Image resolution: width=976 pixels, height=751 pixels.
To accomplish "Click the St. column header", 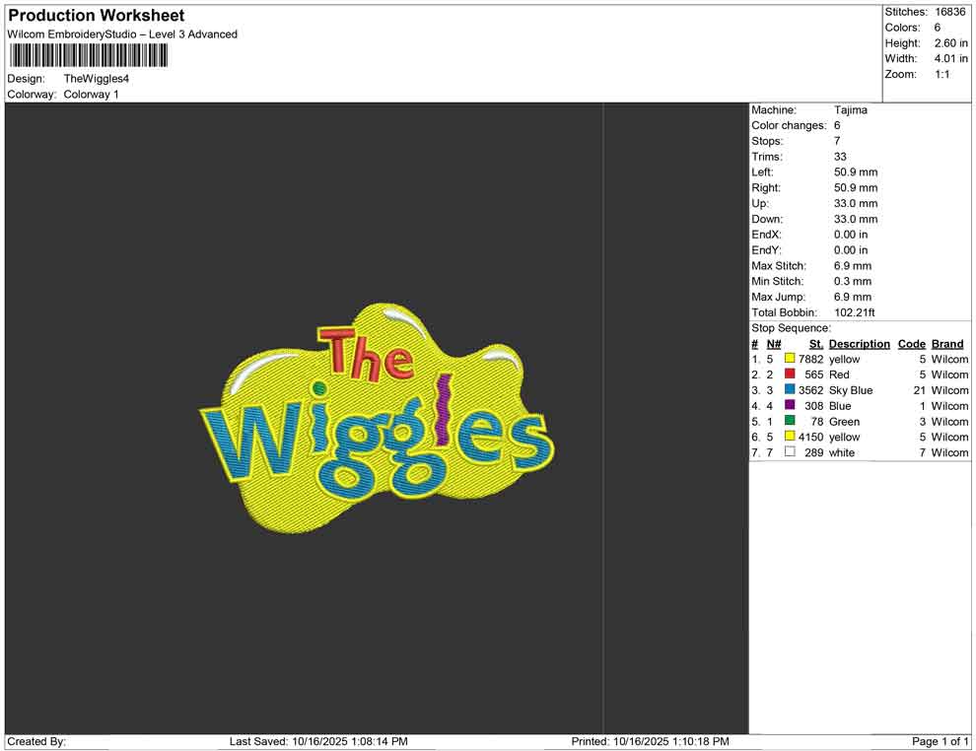I will (816, 344).
